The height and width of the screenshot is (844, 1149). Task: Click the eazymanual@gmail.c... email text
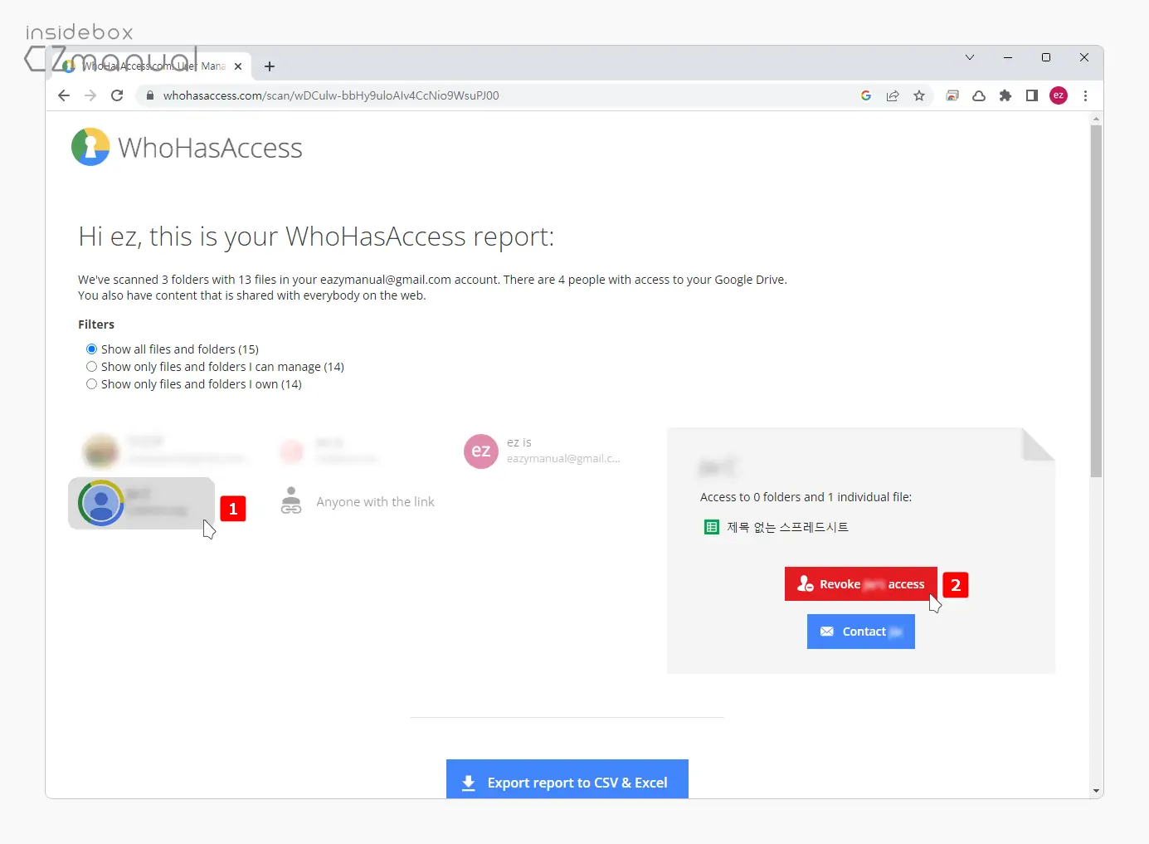[563, 458]
